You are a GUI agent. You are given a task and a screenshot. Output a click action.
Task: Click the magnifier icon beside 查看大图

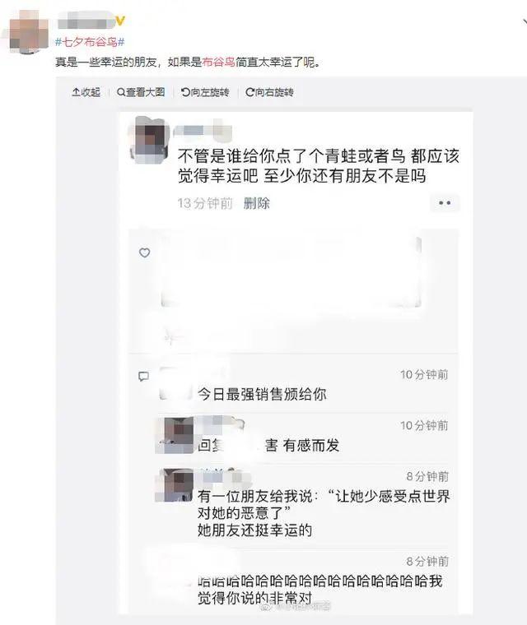[x=121, y=92]
